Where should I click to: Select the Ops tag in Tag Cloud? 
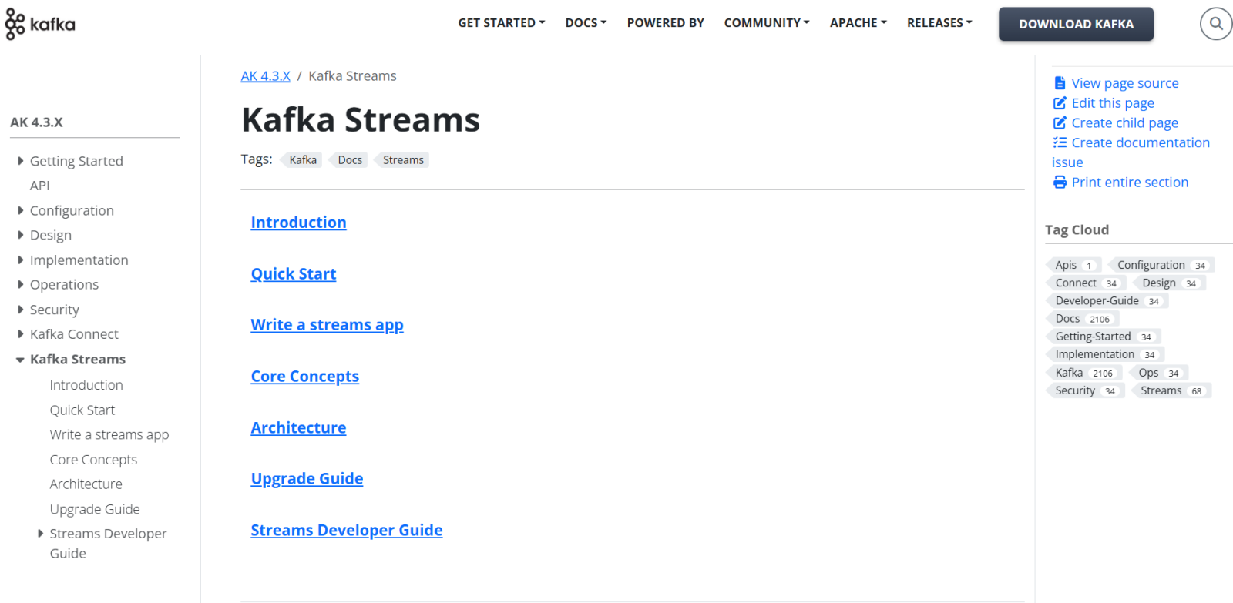tap(1158, 373)
